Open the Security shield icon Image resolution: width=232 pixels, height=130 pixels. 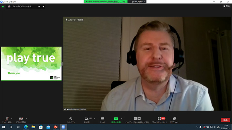click(71, 118)
